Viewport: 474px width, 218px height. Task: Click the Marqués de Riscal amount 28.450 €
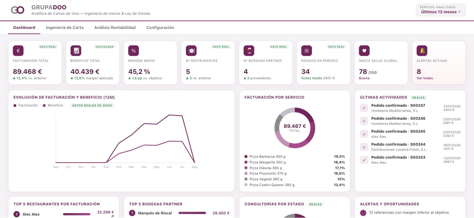221,213
